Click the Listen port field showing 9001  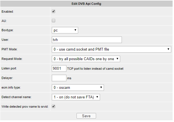pos(59,69)
